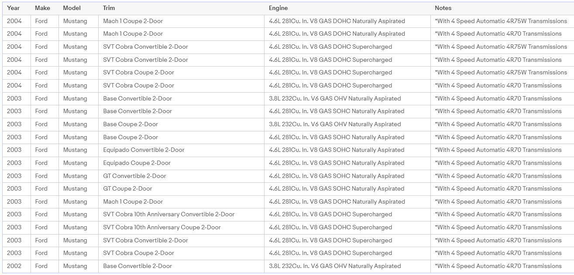Select the 2003 SVT Cobra Coupe trim cell
The width and height of the screenshot is (574, 275).
click(138, 253)
